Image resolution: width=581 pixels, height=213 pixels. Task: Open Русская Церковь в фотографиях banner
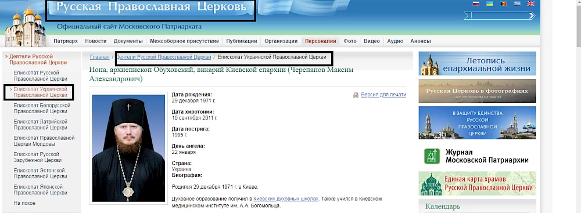[x=477, y=91]
